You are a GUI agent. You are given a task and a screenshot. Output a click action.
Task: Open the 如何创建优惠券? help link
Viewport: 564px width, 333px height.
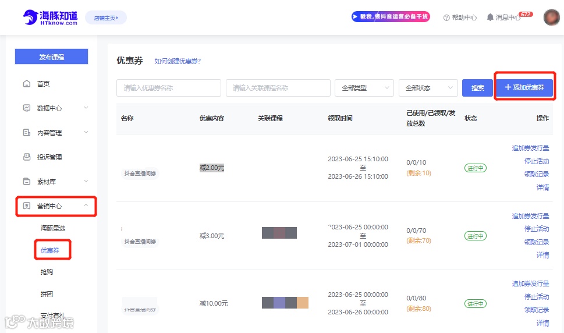pyautogui.click(x=178, y=61)
